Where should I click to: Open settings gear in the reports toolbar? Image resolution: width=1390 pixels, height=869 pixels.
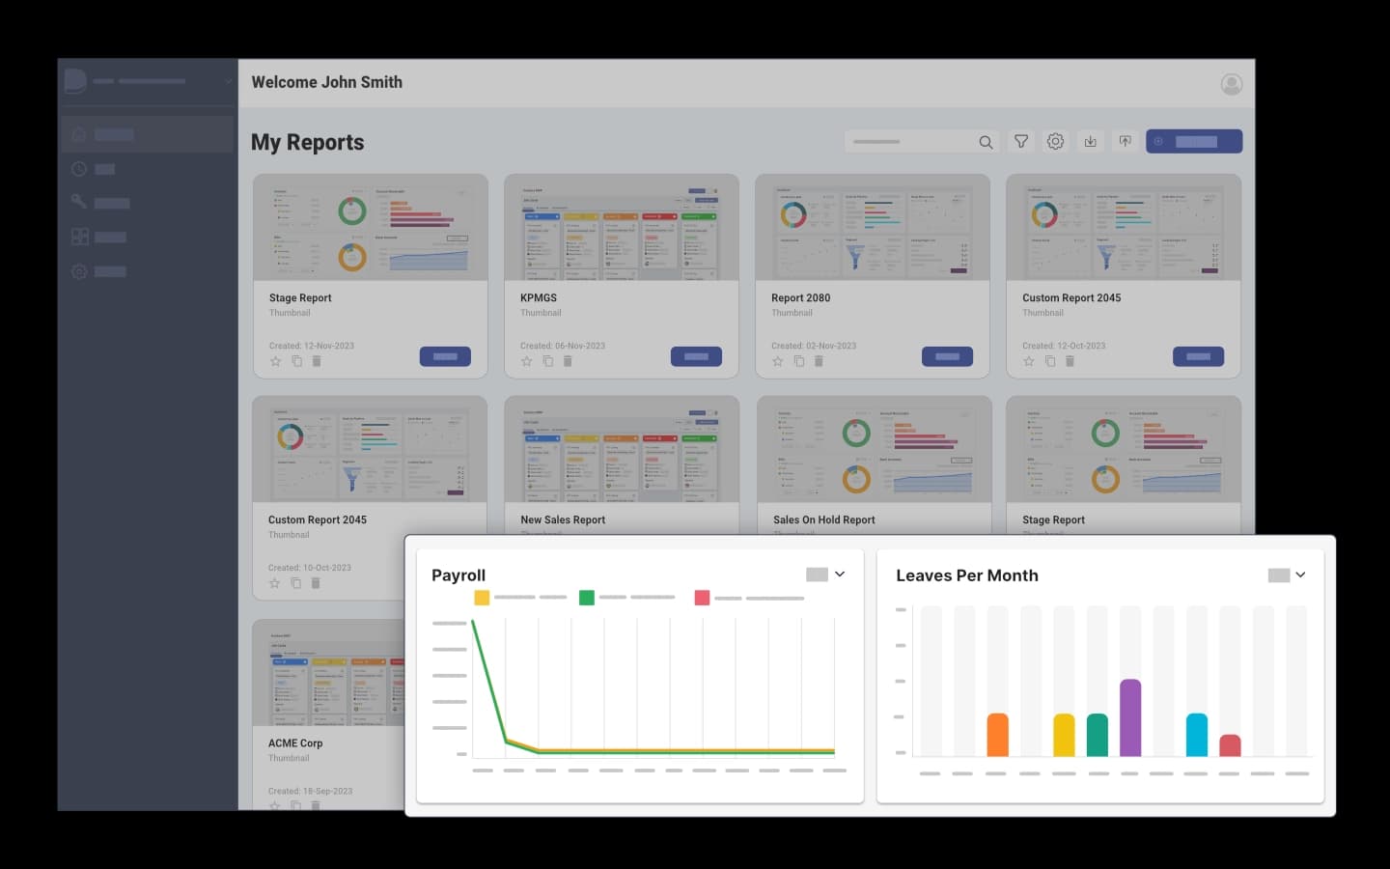point(1055,142)
